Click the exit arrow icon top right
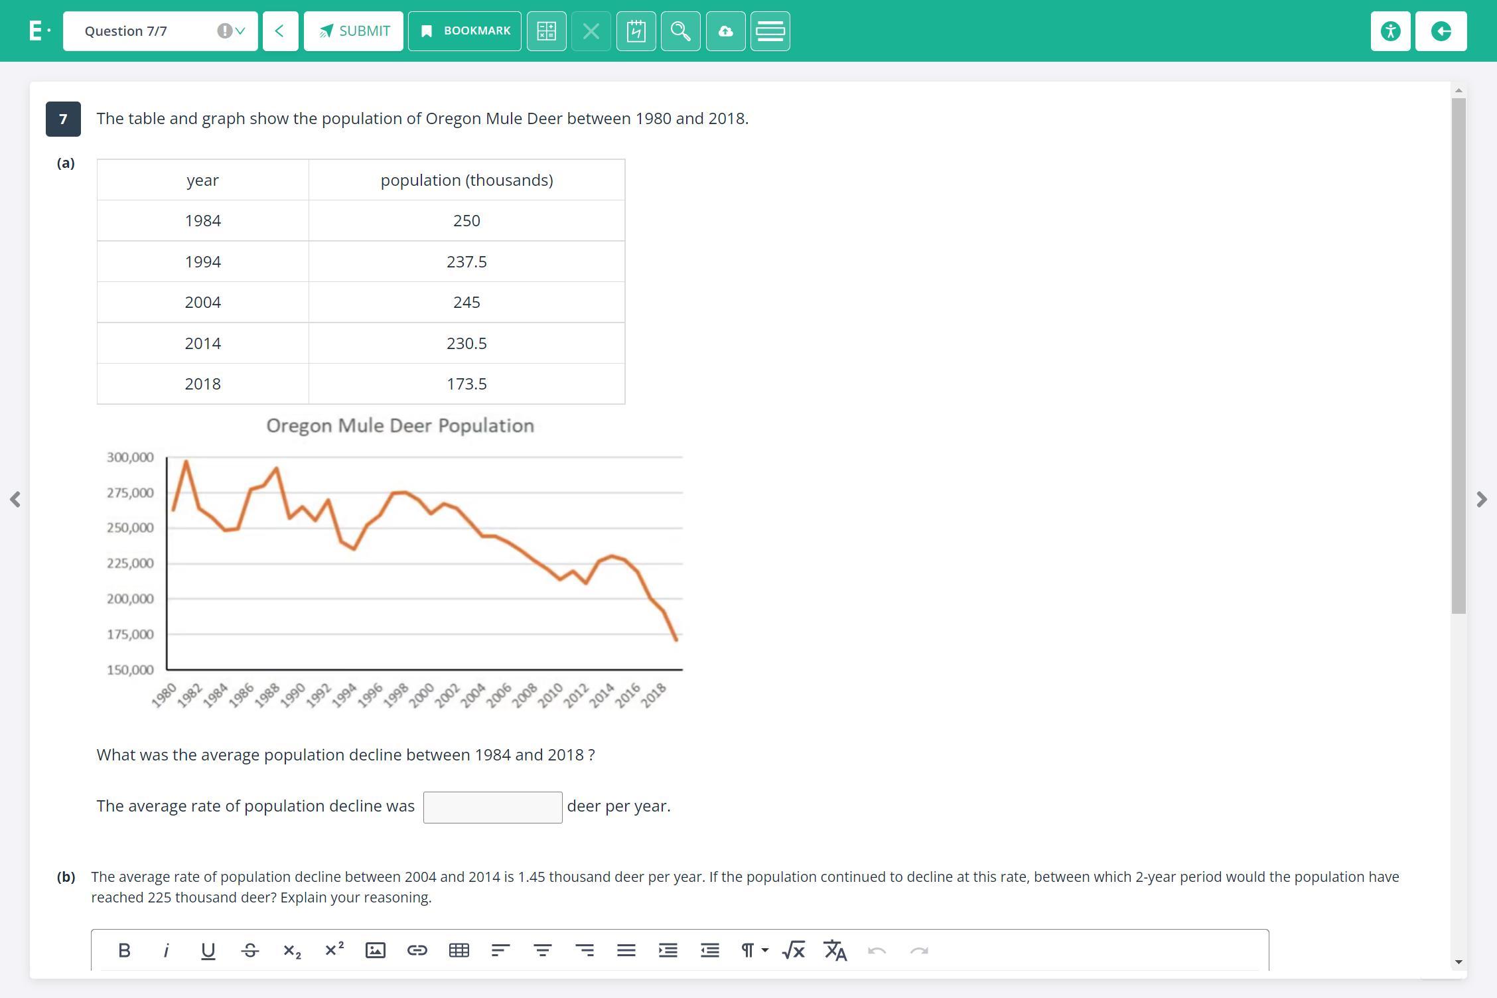 pos(1441,31)
